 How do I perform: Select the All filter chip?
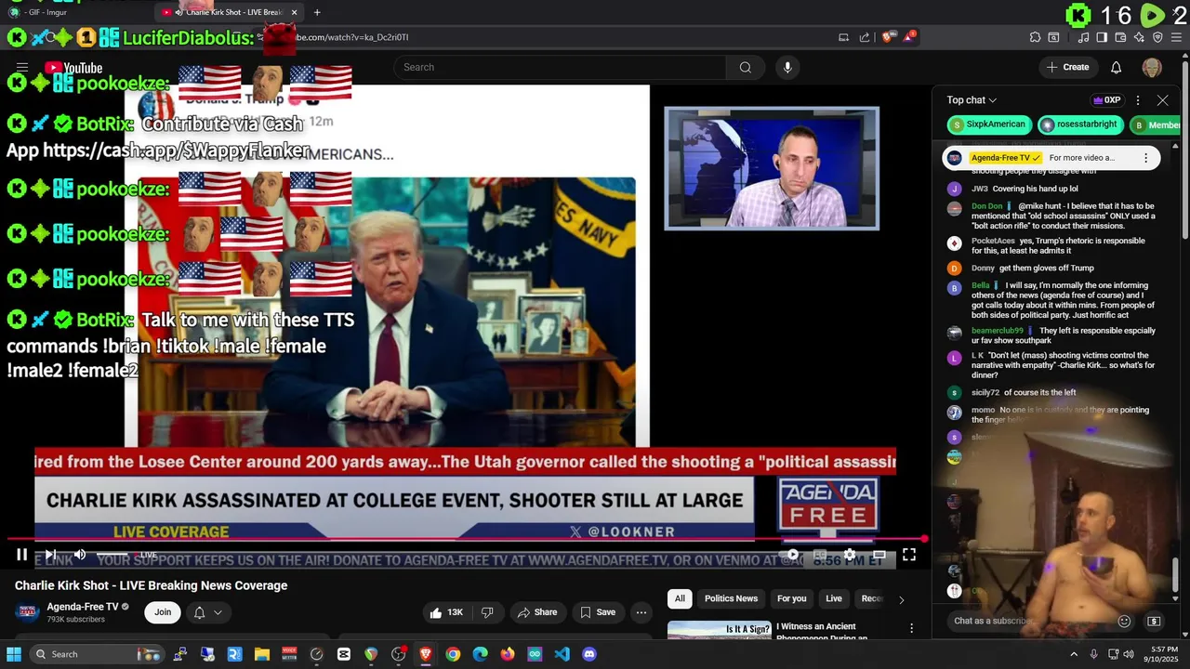pos(680,598)
